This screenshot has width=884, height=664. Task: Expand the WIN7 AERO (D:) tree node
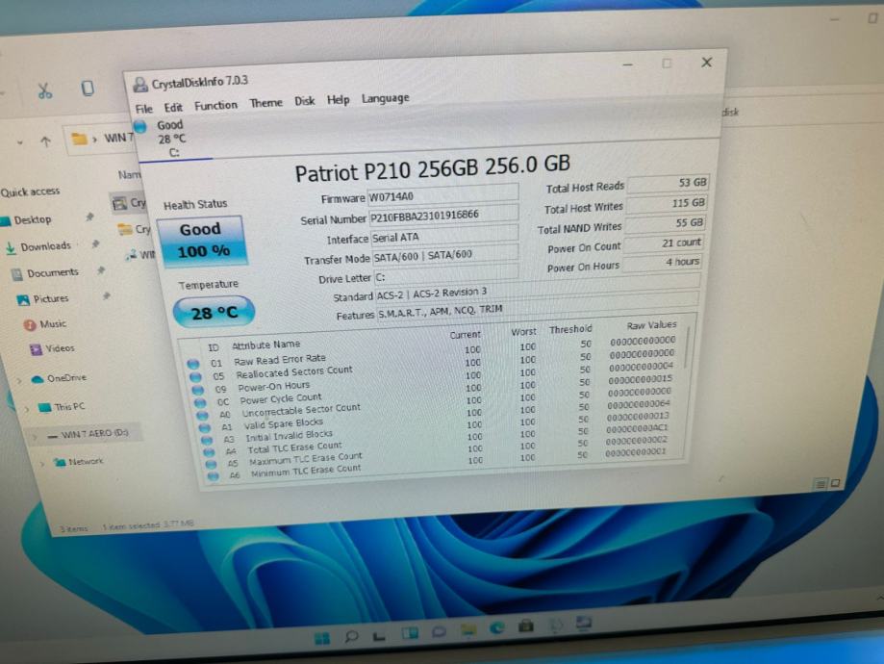[x=35, y=436]
